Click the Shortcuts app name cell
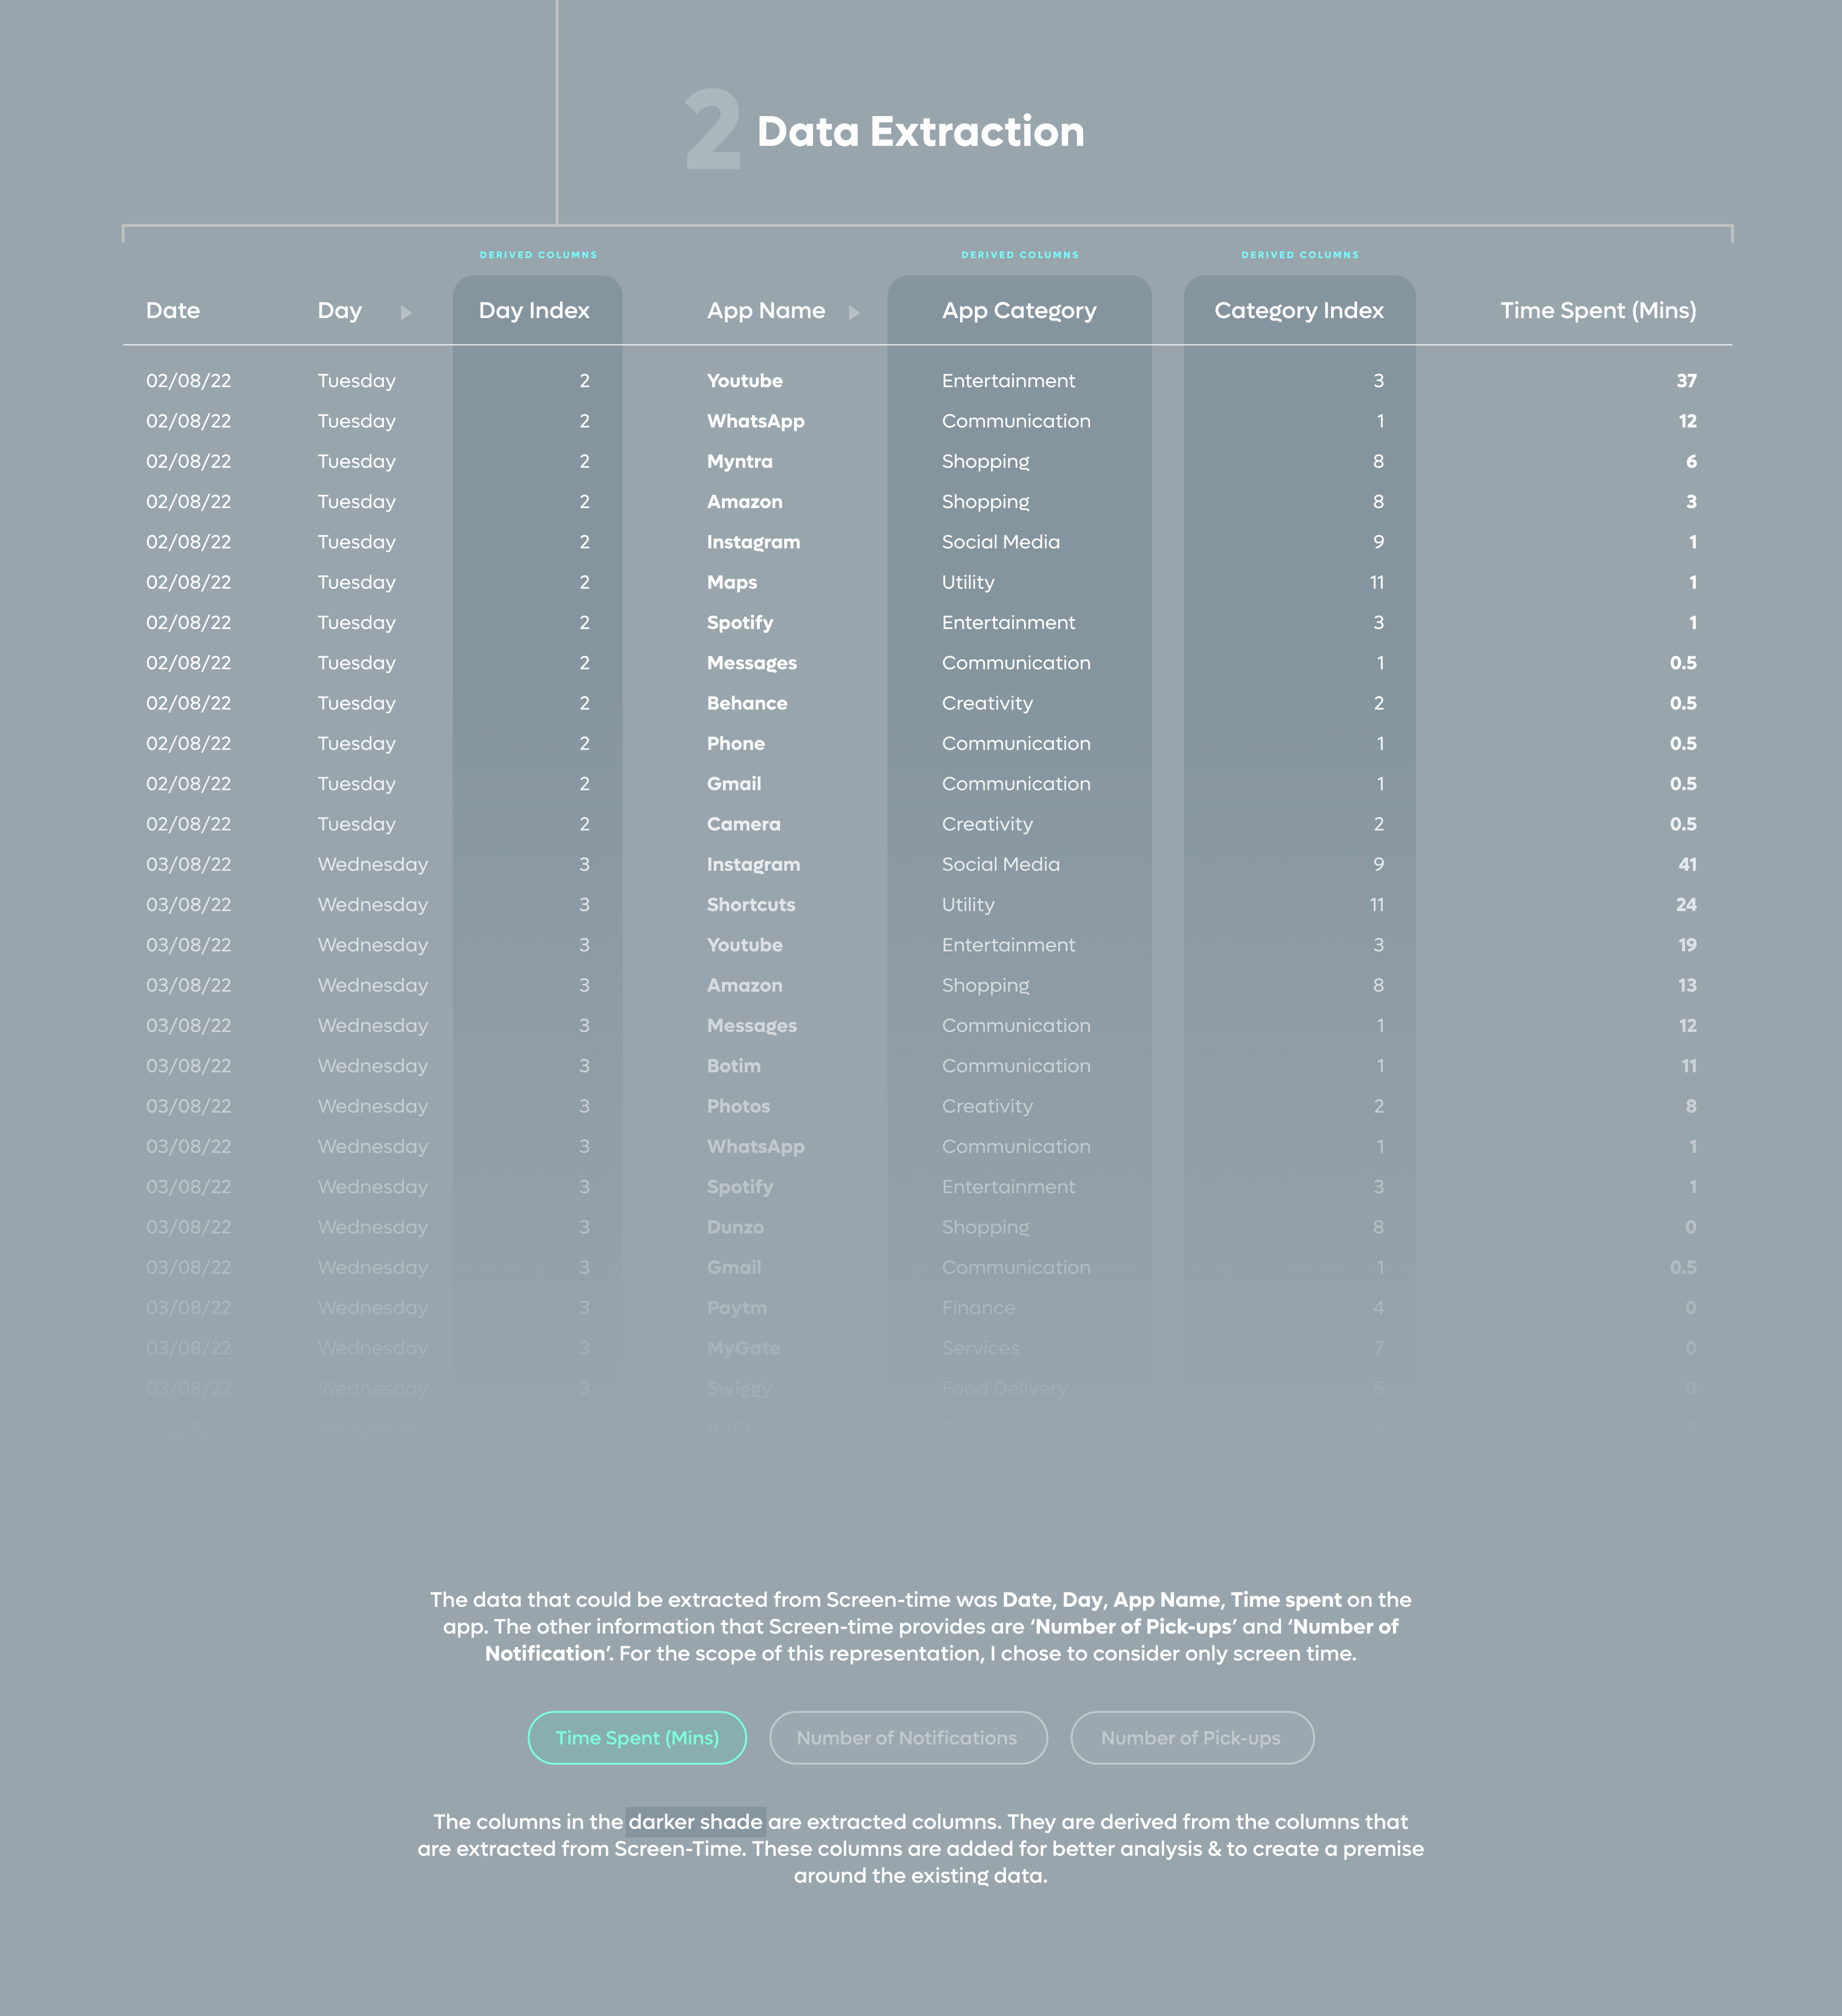Image resolution: width=1842 pixels, height=2016 pixels. tap(751, 905)
